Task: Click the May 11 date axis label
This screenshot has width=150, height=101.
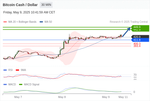Action: coord(123,97)
